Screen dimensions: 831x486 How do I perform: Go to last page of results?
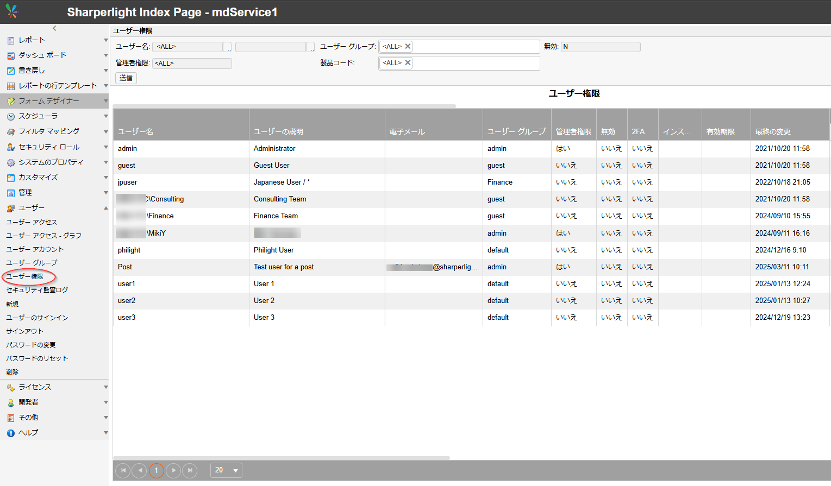click(x=190, y=470)
